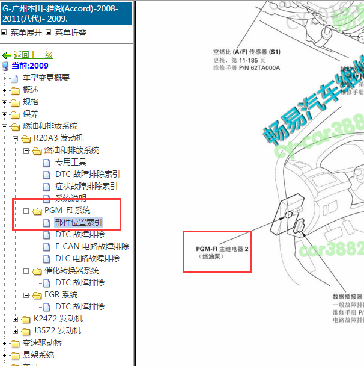Image resolution: width=364 pixels, height=366 pixels.
Task: Click the K24Z2 发动机 folder icon
Action: 26,319
